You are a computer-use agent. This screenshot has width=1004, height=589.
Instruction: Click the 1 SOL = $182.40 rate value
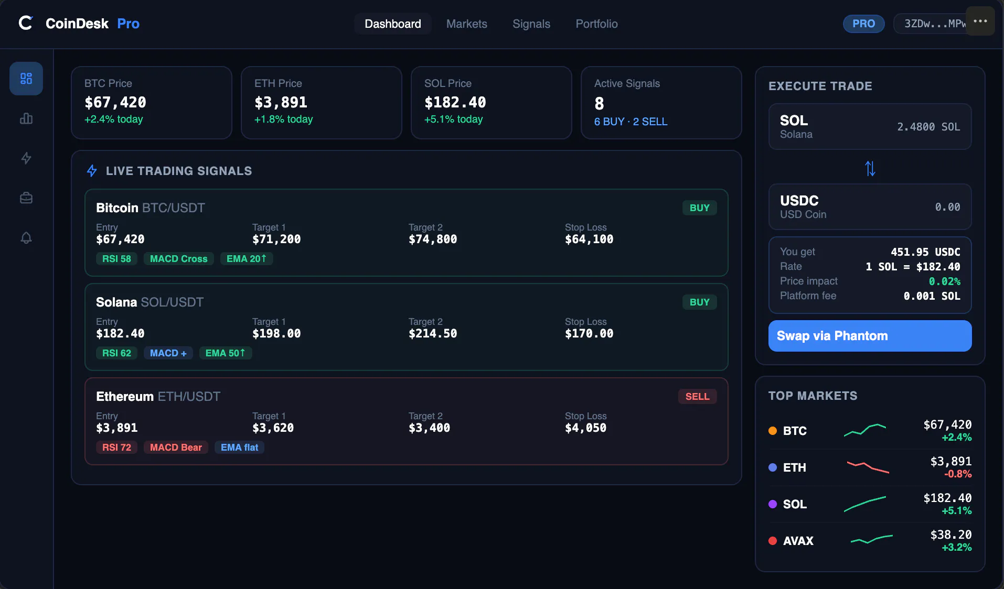click(x=913, y=267)
